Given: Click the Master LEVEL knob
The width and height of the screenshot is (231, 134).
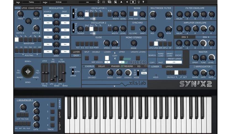Looking at the screenshot, I should click(x=211, y=58).
